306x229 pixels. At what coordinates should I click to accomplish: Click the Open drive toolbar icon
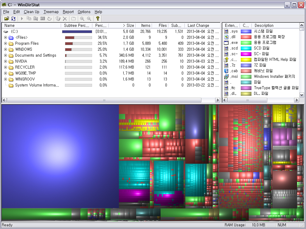click(7, 18)
